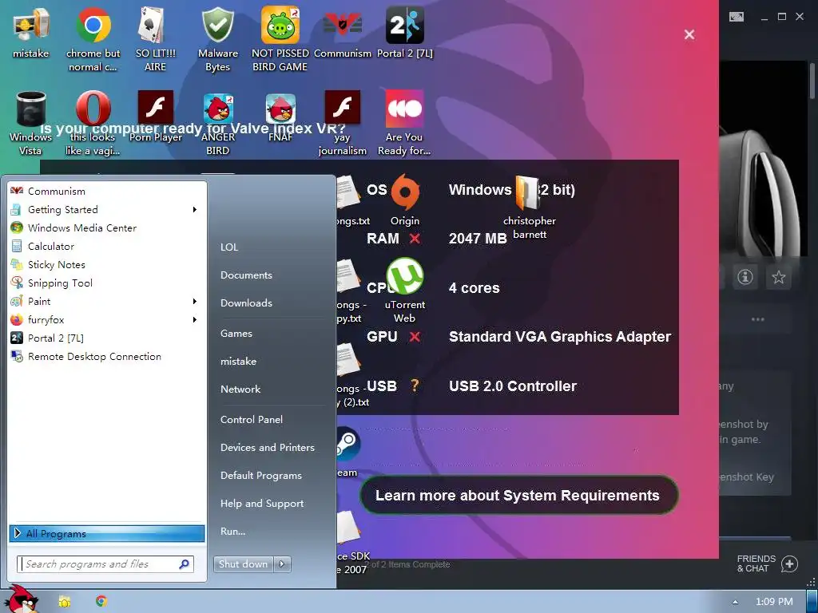Open 'chrome but normal' Chrome desktop shortcut
818x613 pixels.
pos(93,39)
